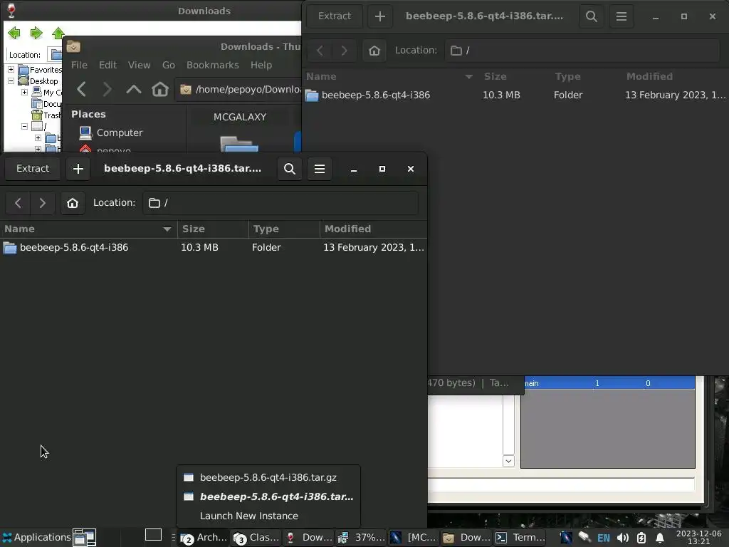Click the home button in front archive window
This screenshot has height=547, width=729.
(x=73, y=203)
